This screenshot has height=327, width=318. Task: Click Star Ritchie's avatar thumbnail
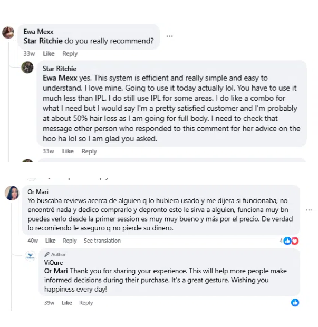click(27, 68)
